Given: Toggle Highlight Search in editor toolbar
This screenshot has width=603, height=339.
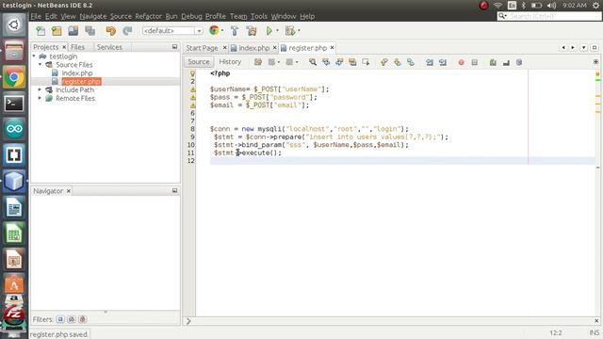Looking at the screenshot, I should [x=352, y=62].
